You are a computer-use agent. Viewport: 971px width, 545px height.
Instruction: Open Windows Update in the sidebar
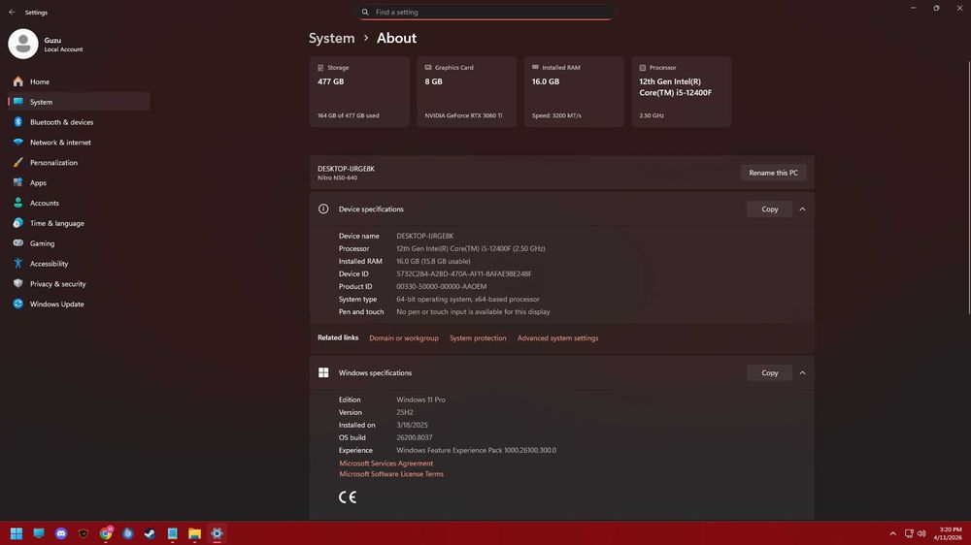pyautogui.click(x=80, y=304)
